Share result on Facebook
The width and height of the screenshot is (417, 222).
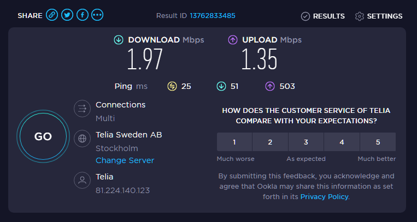tap(83, 15)
